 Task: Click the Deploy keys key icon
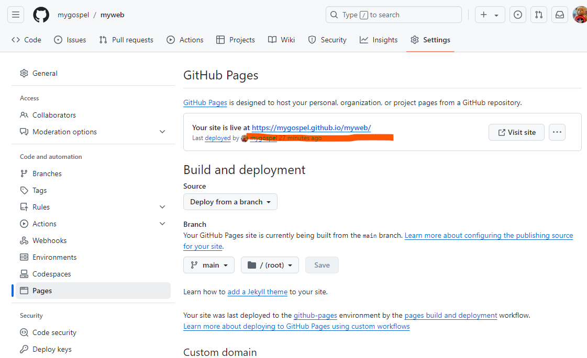24,349
